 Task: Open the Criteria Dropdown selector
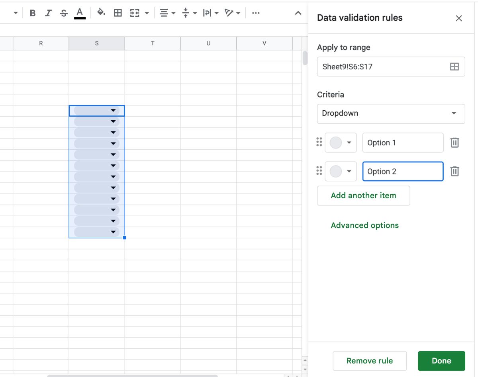click(391, 113)
